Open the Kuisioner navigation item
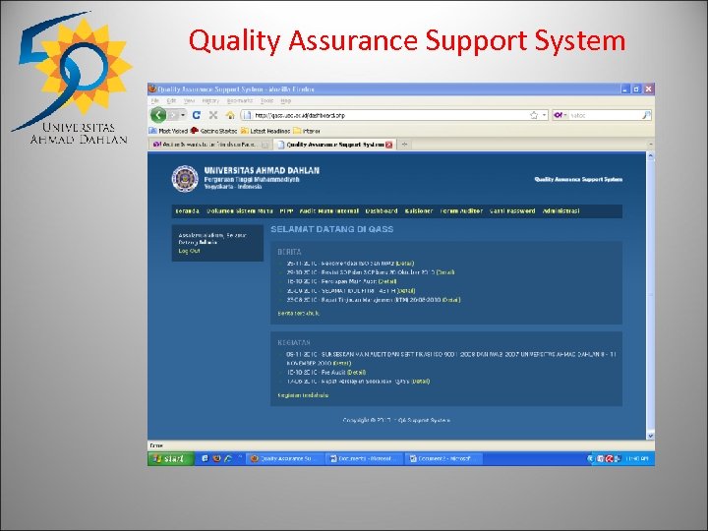 click(419, 210)
